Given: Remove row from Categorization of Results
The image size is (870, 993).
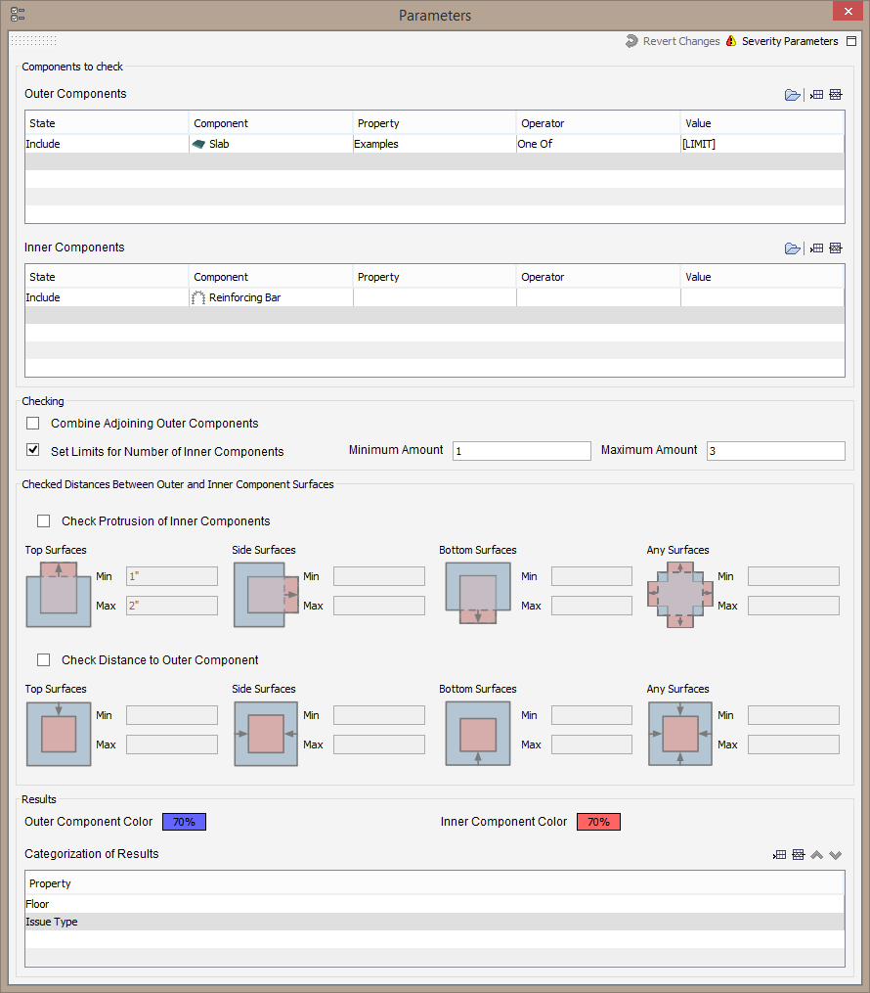Looking at the screenshot, I should click(799, 855).
